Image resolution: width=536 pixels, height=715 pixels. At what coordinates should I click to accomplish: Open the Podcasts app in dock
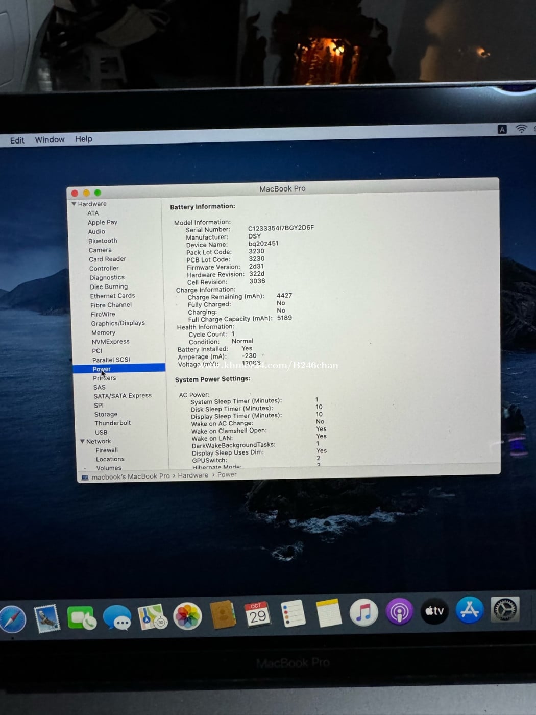399,611
